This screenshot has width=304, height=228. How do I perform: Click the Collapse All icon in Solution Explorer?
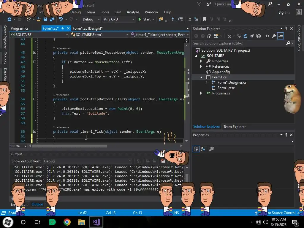coord(252,36)
